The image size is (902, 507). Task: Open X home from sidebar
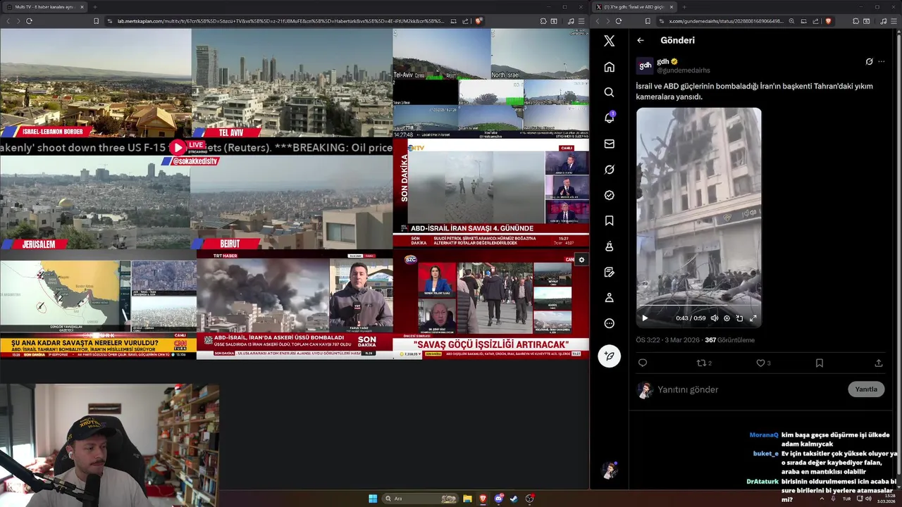[x=610, y=67]
